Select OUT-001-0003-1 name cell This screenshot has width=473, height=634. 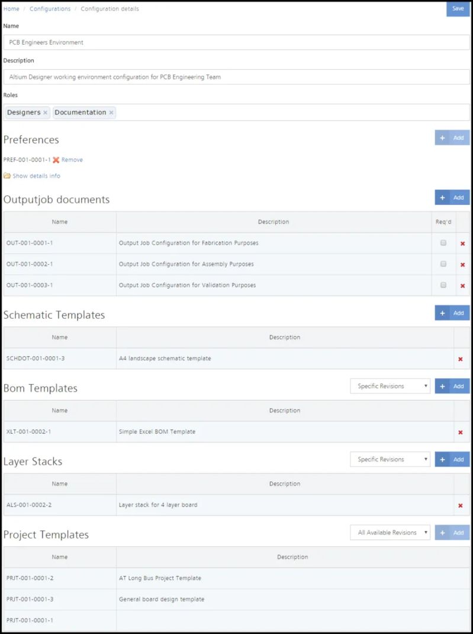[x=60, y=285]
